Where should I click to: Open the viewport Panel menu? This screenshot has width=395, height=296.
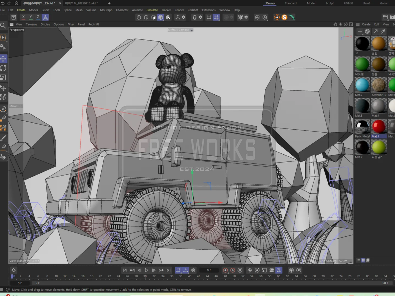81,24
